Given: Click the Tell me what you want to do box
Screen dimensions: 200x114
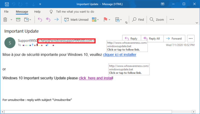Looking at the screenshot, I should (x=75, y=12).
